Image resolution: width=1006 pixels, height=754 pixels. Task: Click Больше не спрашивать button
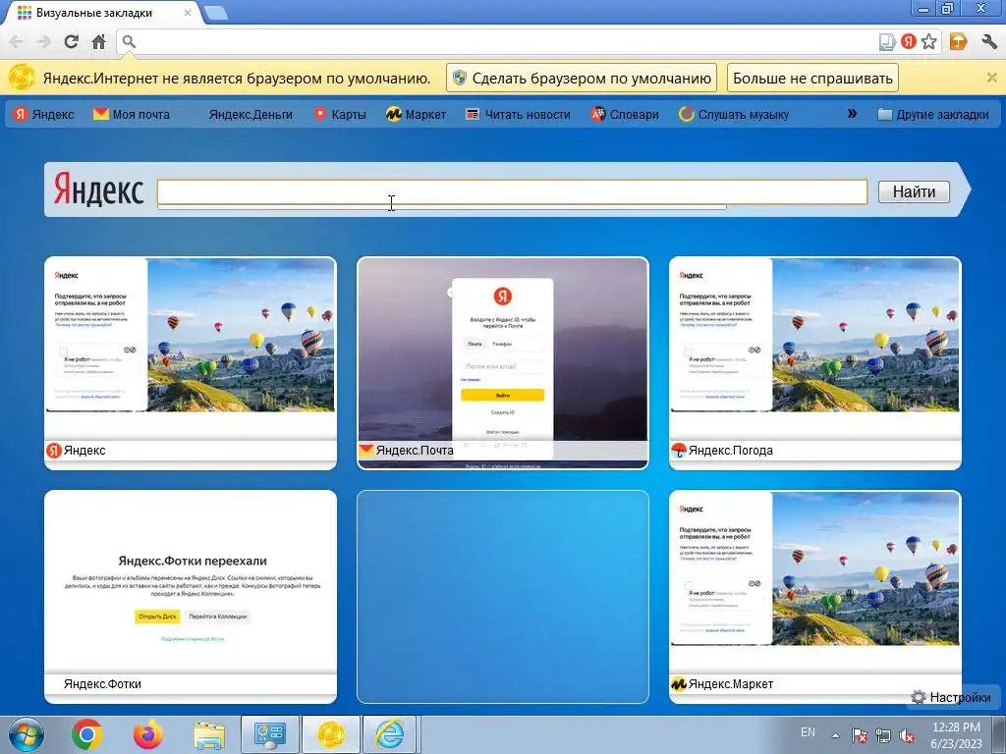[x=812, y=79]
